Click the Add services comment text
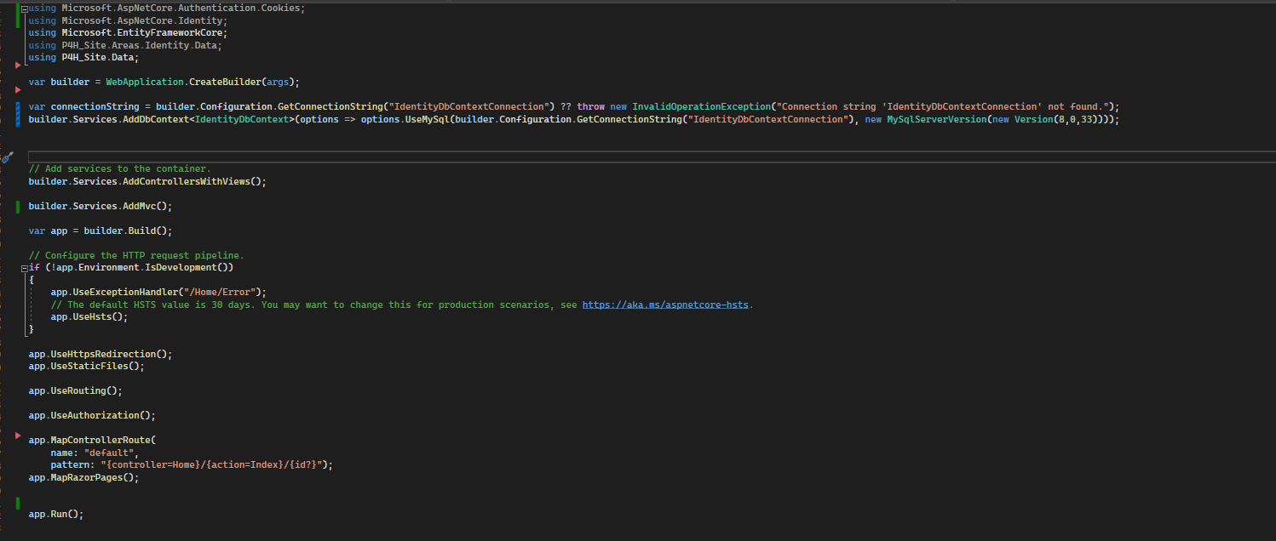Screen dimensions: 1276x541 tap(119, 168)
